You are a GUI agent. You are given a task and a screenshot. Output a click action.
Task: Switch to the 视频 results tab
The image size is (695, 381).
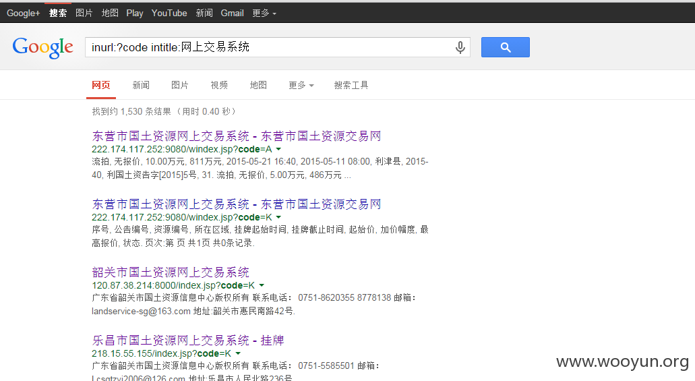coord(219,85)
